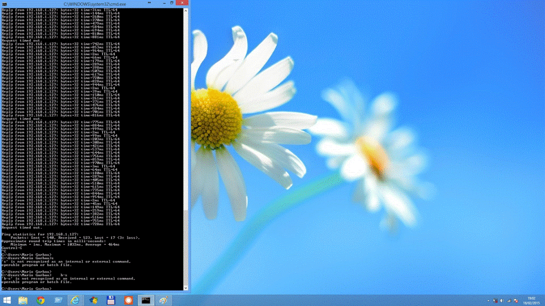Screen dimensions: 545x306
Task: Click the command prompt input line at the bottom
Action: click(80, 288)
